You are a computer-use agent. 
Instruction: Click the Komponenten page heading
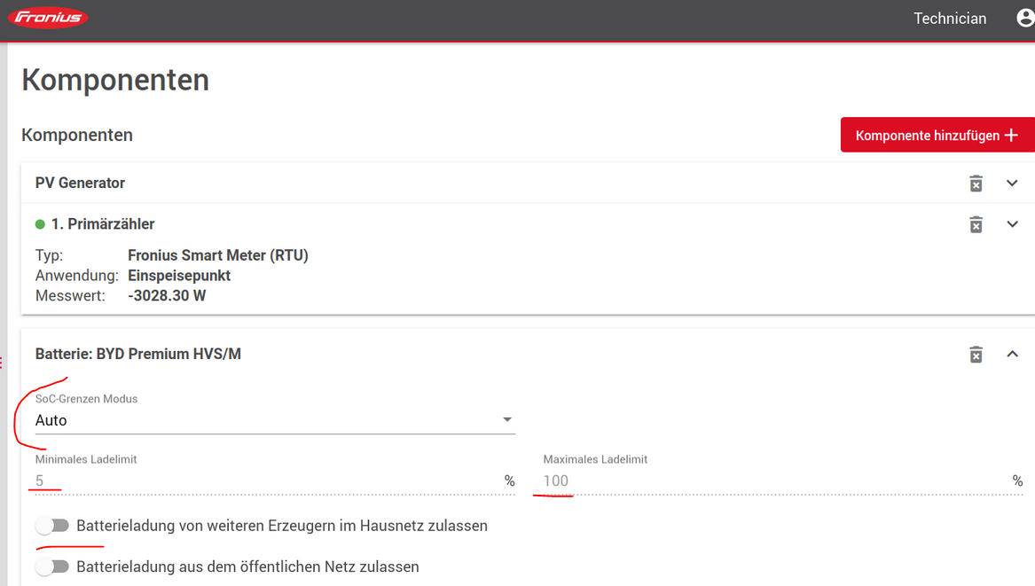(115, 80)
